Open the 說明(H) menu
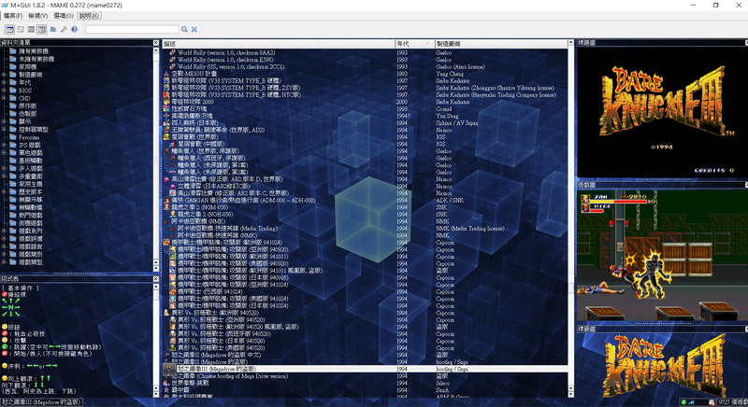The width and height of the screenshot is (748, 407). pos(90,16)
